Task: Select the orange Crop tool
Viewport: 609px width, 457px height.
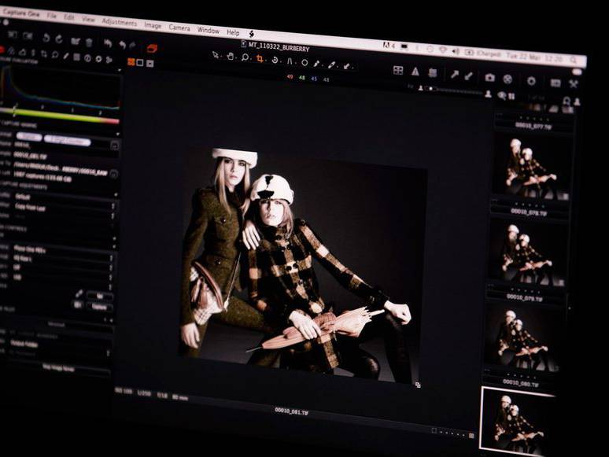Action: click(260, 59)
